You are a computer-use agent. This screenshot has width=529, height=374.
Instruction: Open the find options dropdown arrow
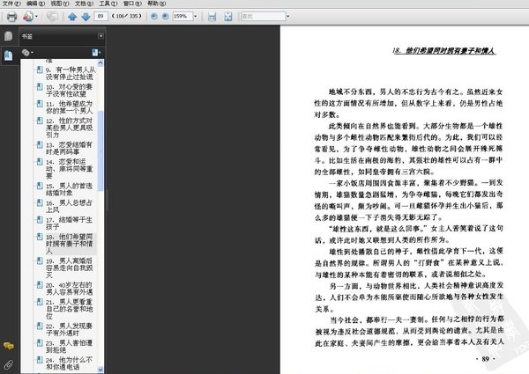point(287,16)
